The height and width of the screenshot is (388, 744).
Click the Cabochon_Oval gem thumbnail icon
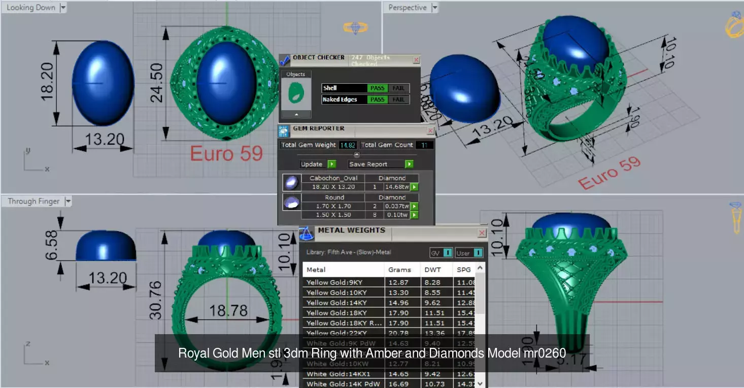pos(291,183)
